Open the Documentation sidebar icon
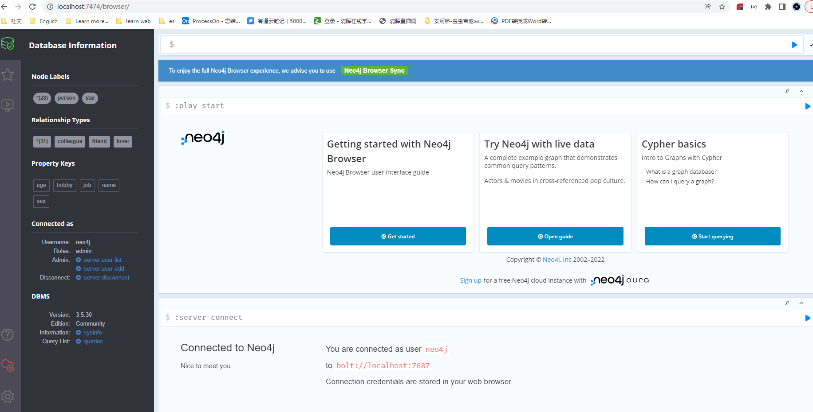The image size is (813, 412). [x=8, y=105]
